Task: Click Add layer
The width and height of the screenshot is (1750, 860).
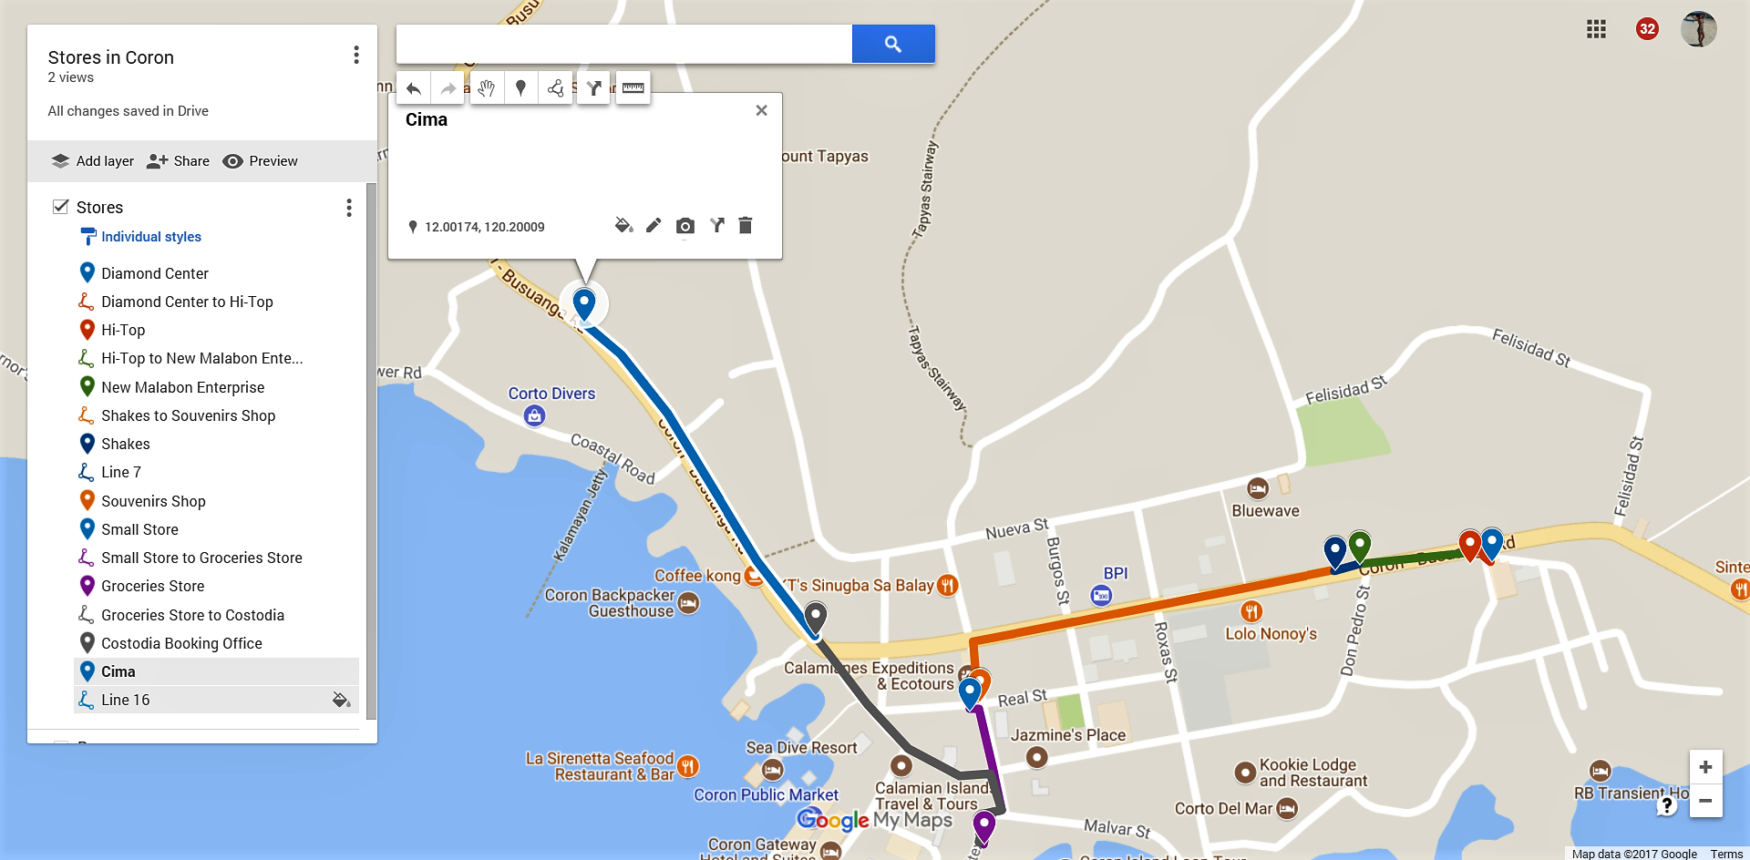Action: click(x=93, y=161)
